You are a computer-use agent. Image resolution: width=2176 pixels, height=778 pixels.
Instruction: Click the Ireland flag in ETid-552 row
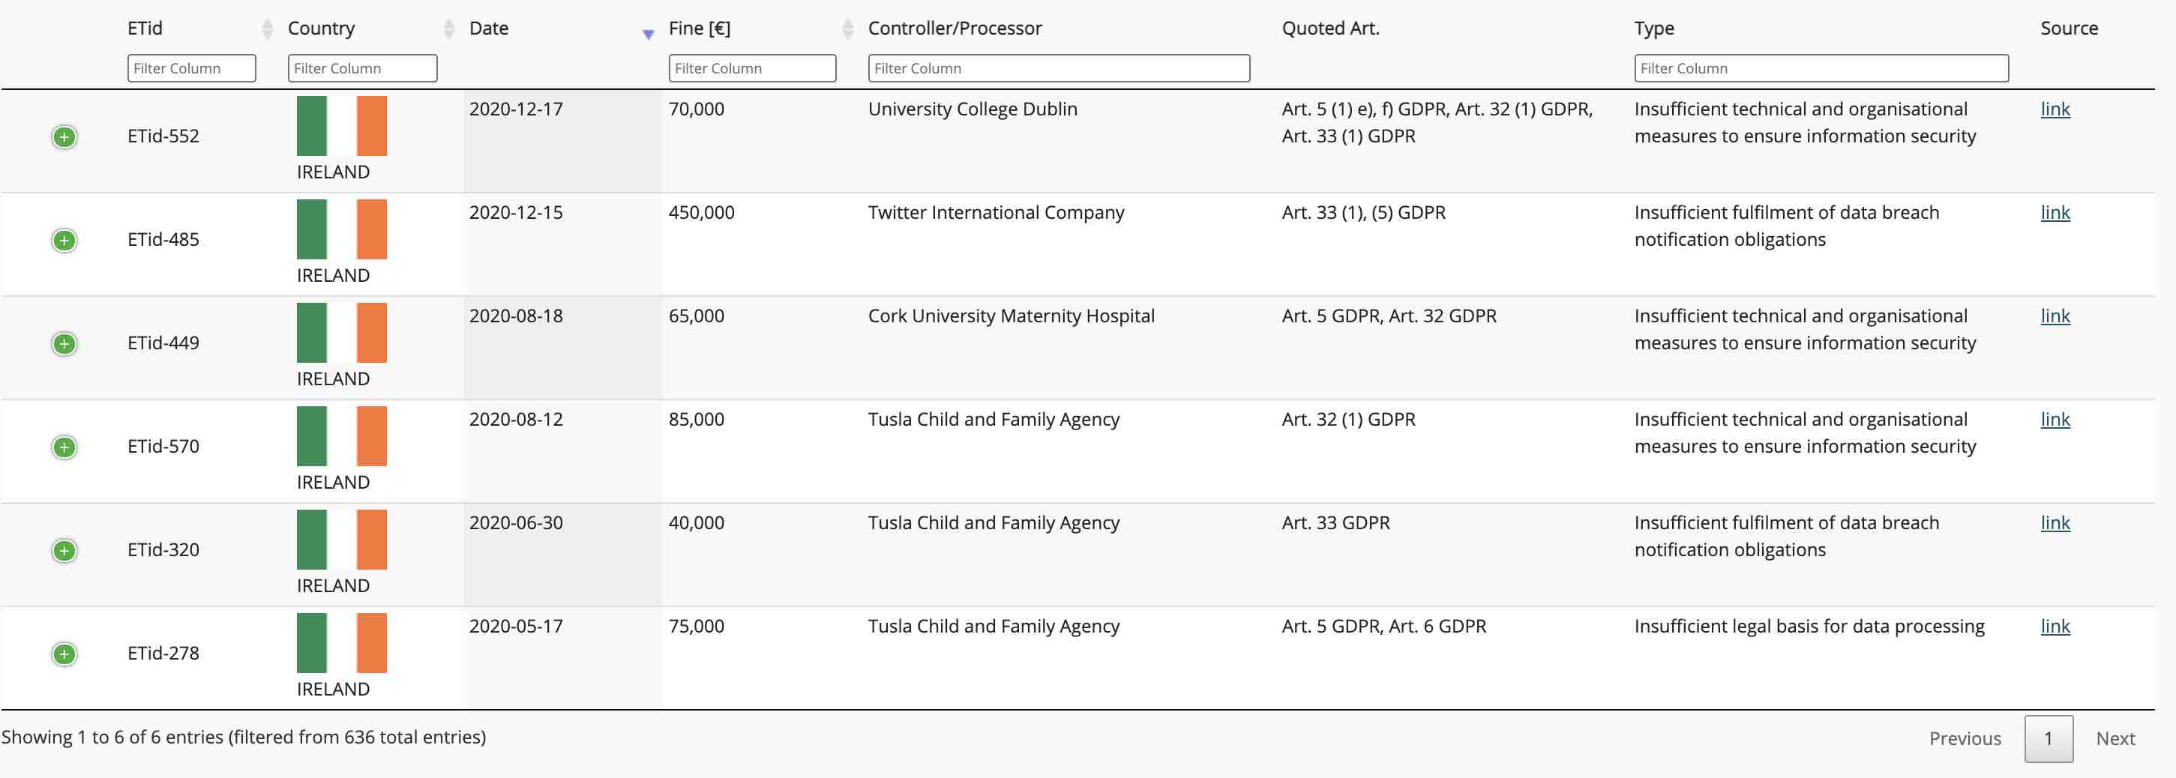pyautogui.click(x=341, y=126)
